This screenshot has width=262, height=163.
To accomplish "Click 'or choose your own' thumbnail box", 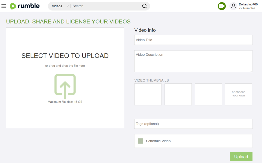I will click(239, 94).
